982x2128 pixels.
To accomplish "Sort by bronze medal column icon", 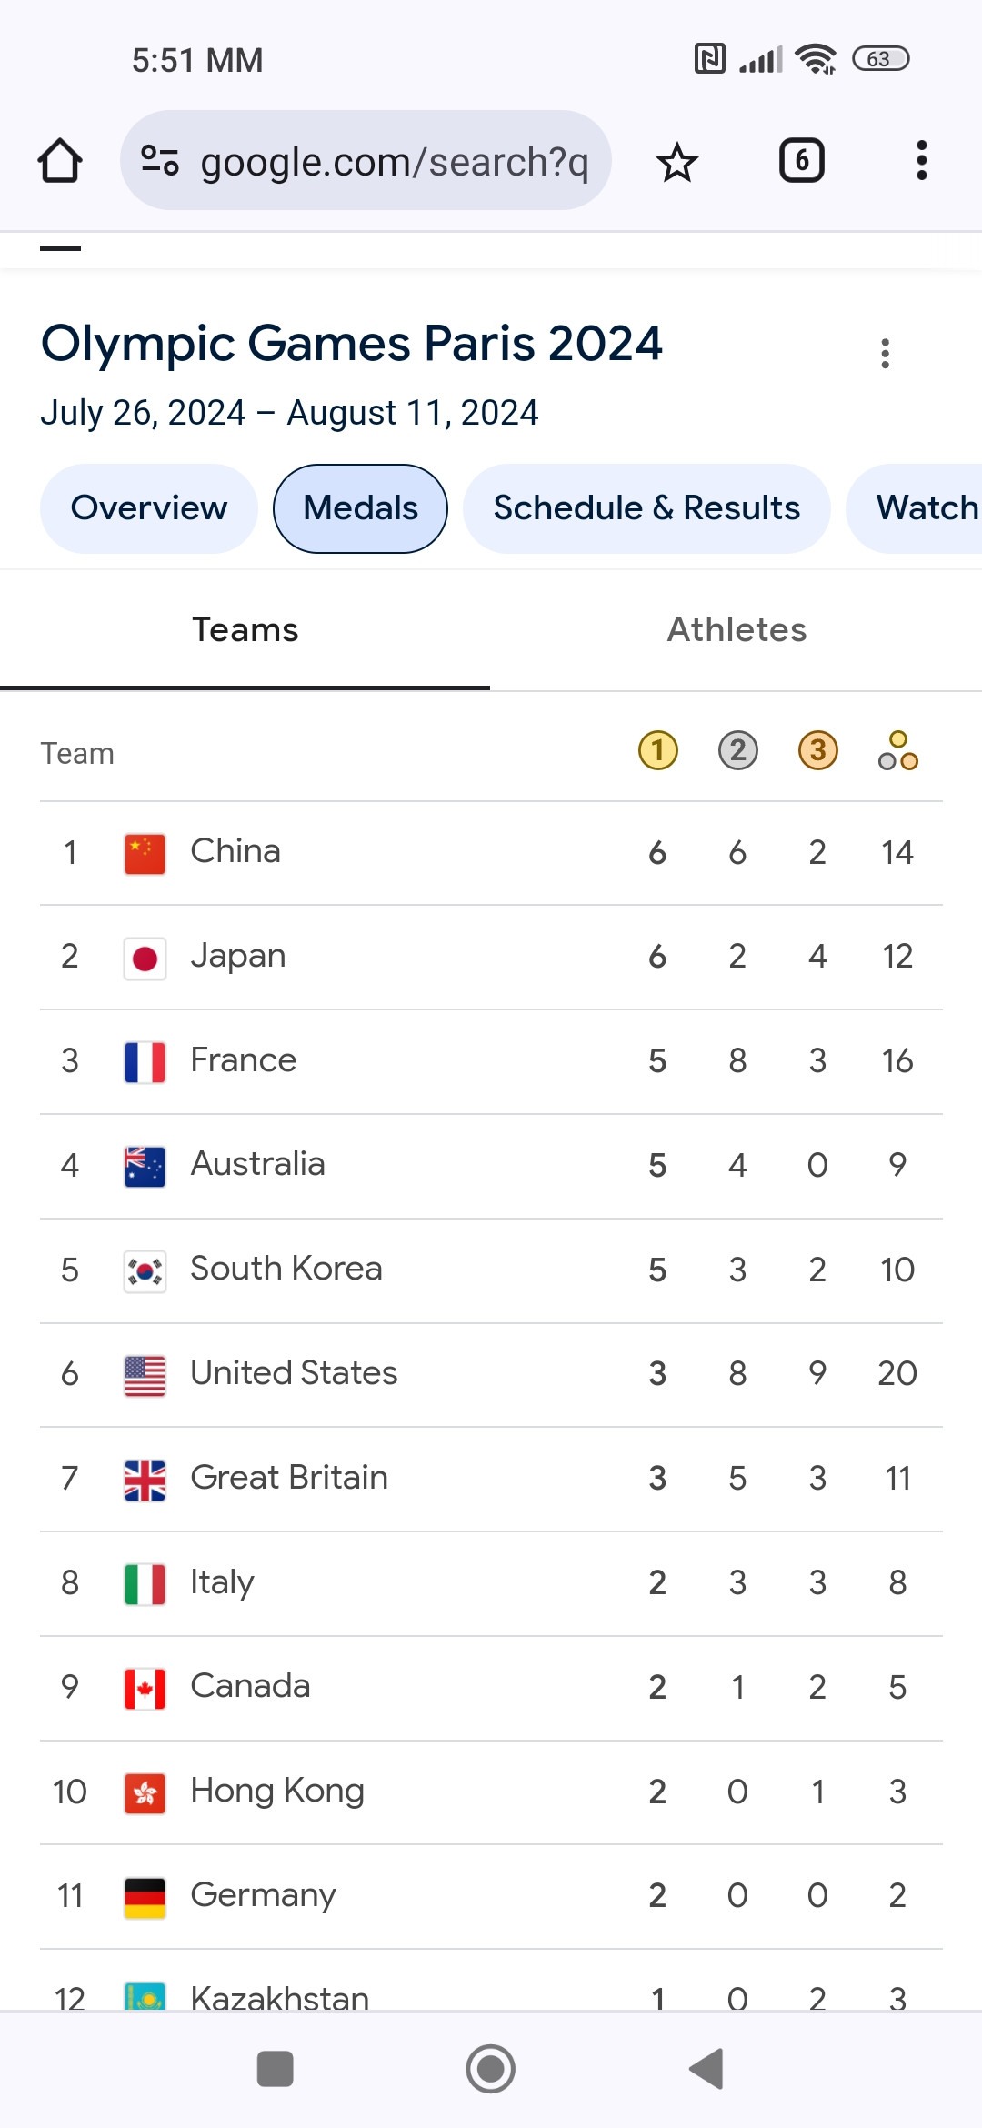I will point(818,751).
